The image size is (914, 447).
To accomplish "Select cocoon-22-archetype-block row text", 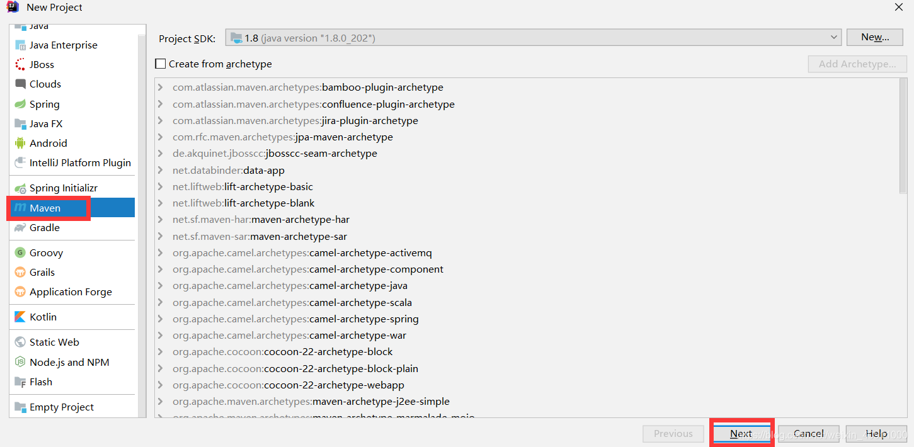I will point(283,352).
